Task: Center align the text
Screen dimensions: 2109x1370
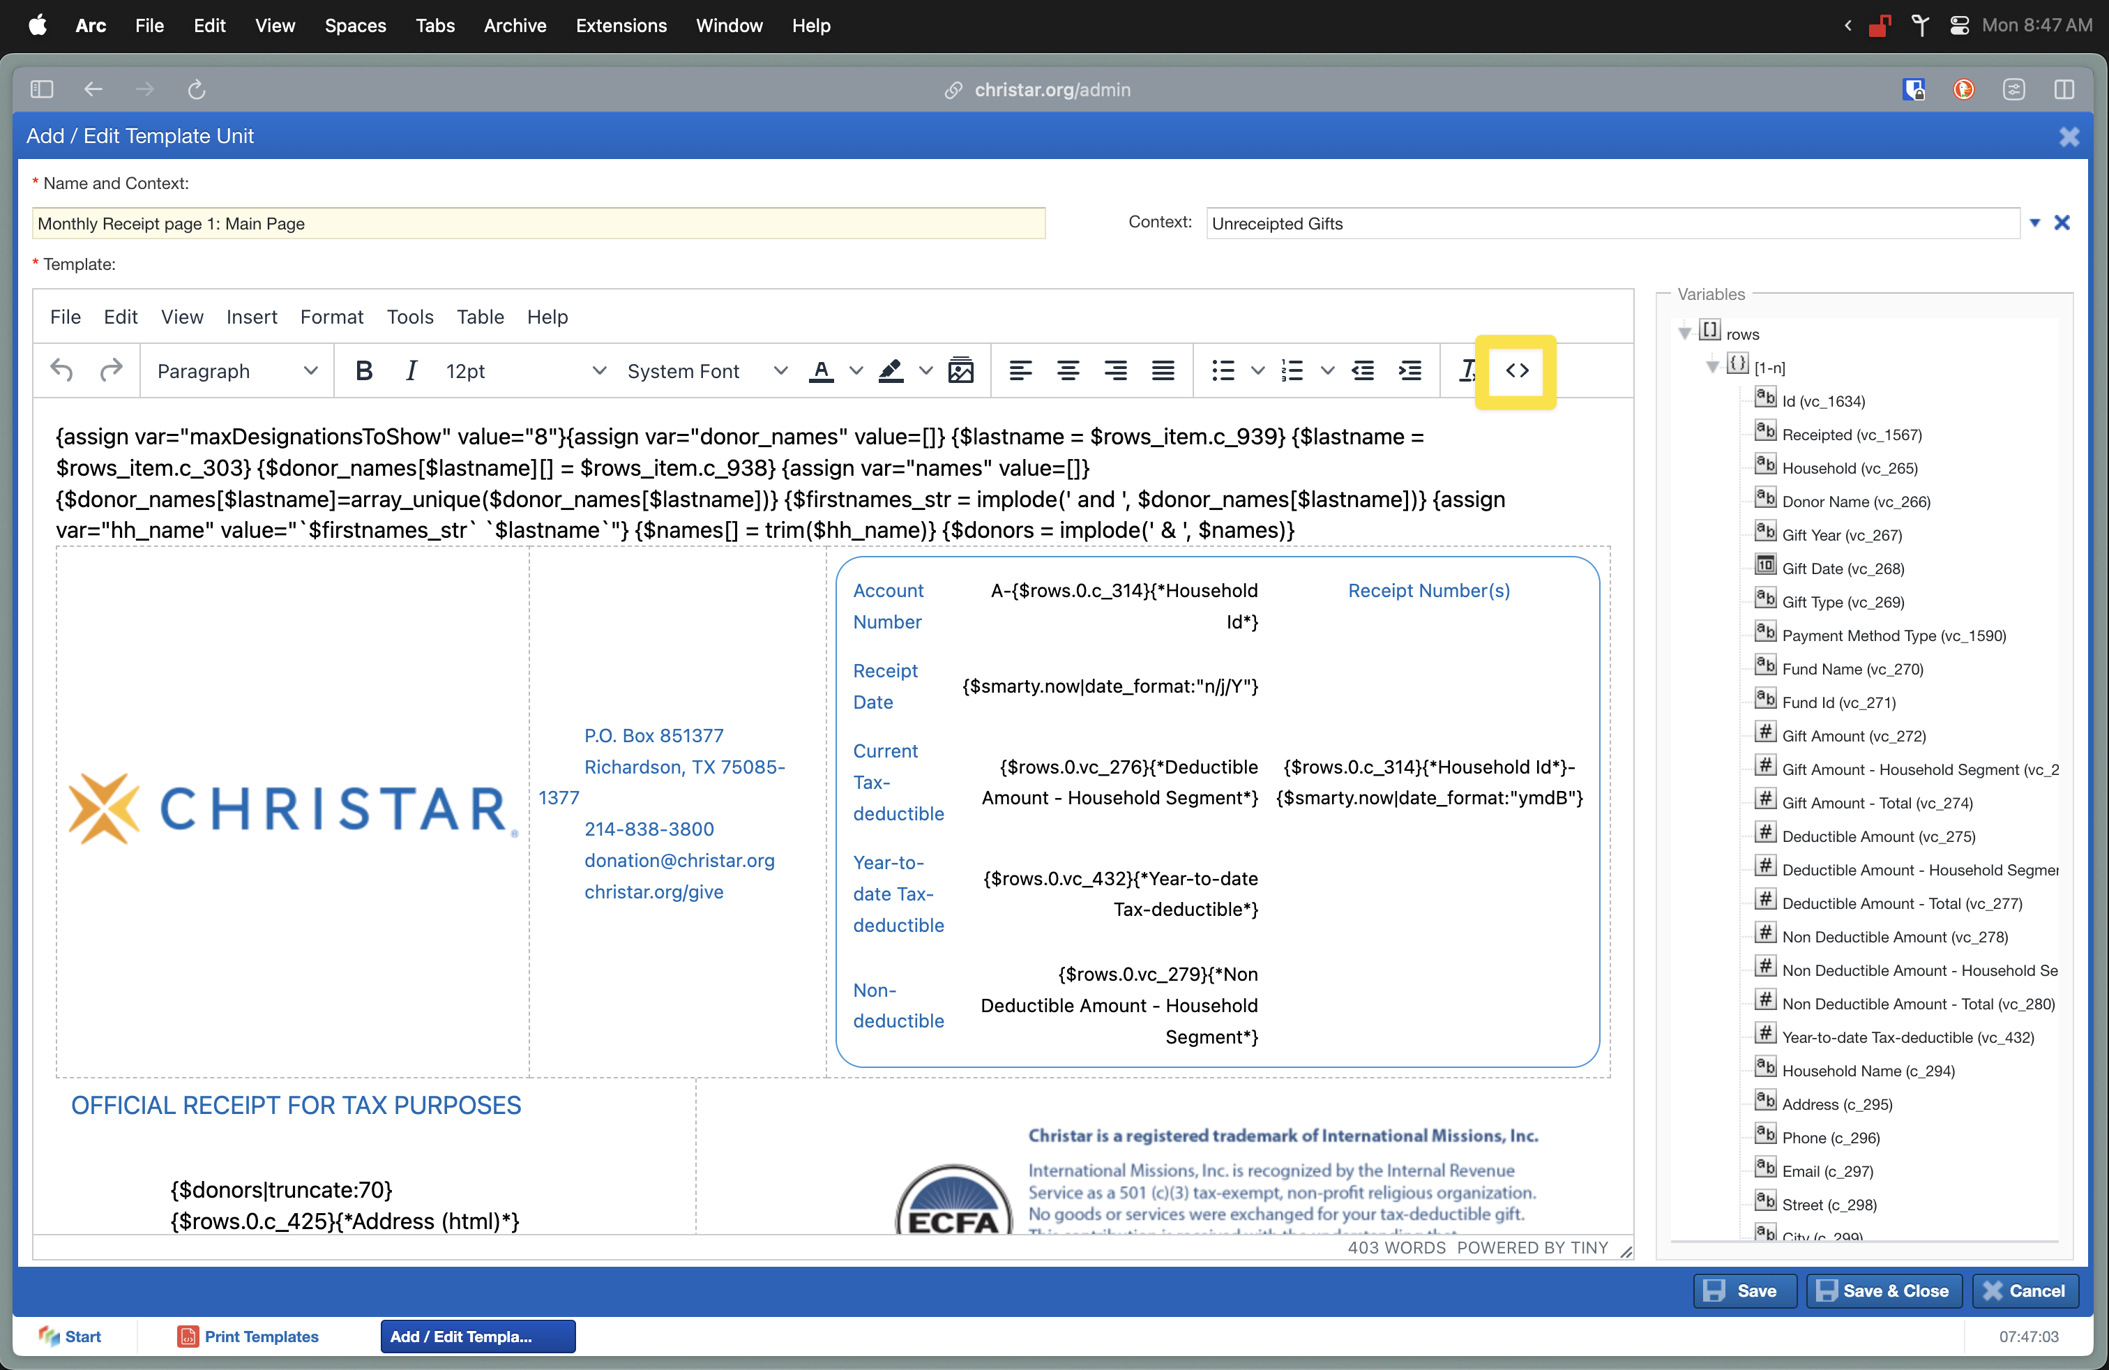Action: (x=1068, y=370)
